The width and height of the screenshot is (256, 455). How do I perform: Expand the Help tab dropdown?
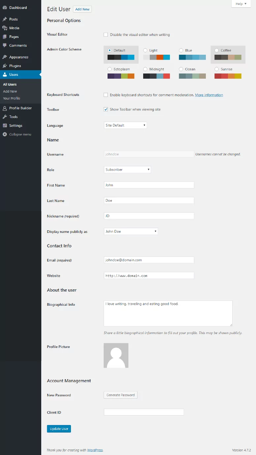[x=241, y=4]
